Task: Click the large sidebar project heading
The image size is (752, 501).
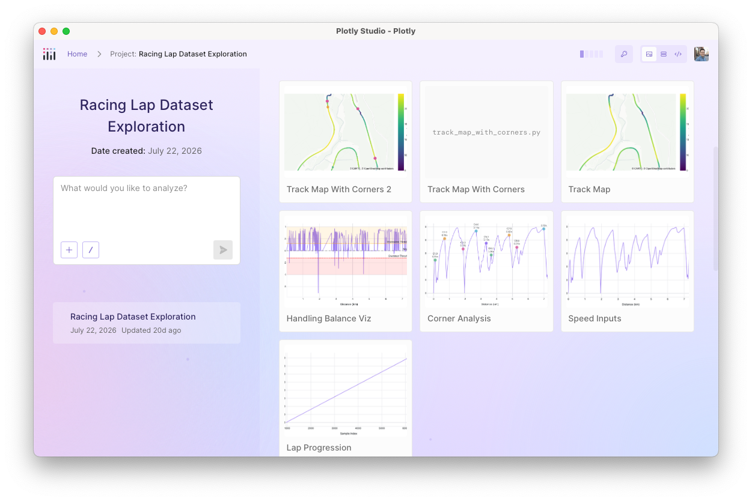Action: coord(147,116)
